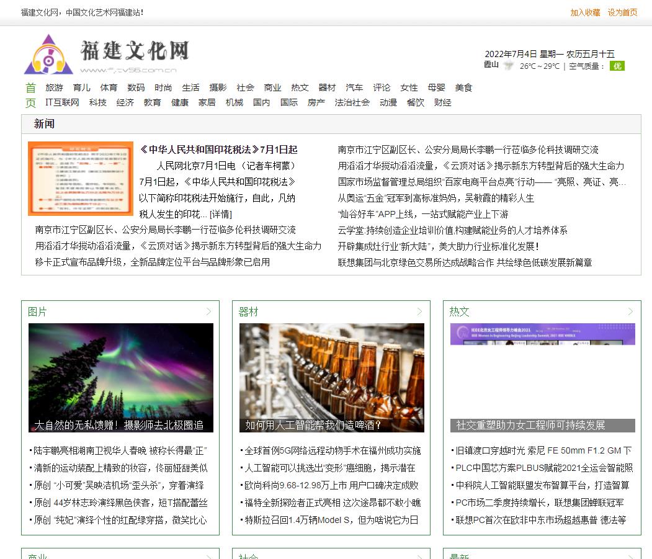Select 商业 in the navigation bar

pyautogui.click(x=272, y=87)
